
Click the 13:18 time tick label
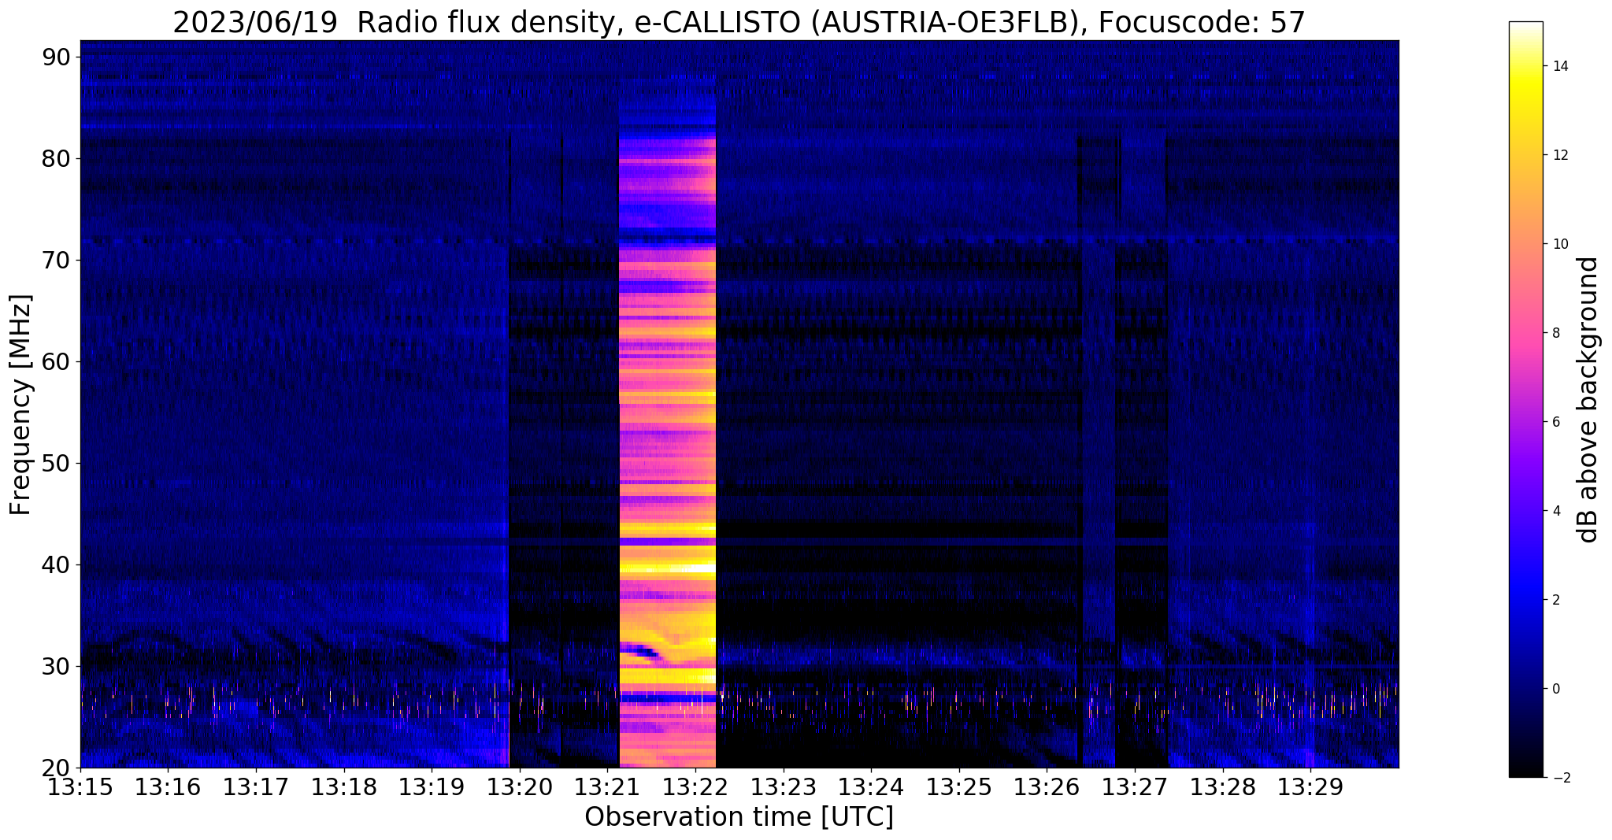pyautogui.click(x=344, y=787)
